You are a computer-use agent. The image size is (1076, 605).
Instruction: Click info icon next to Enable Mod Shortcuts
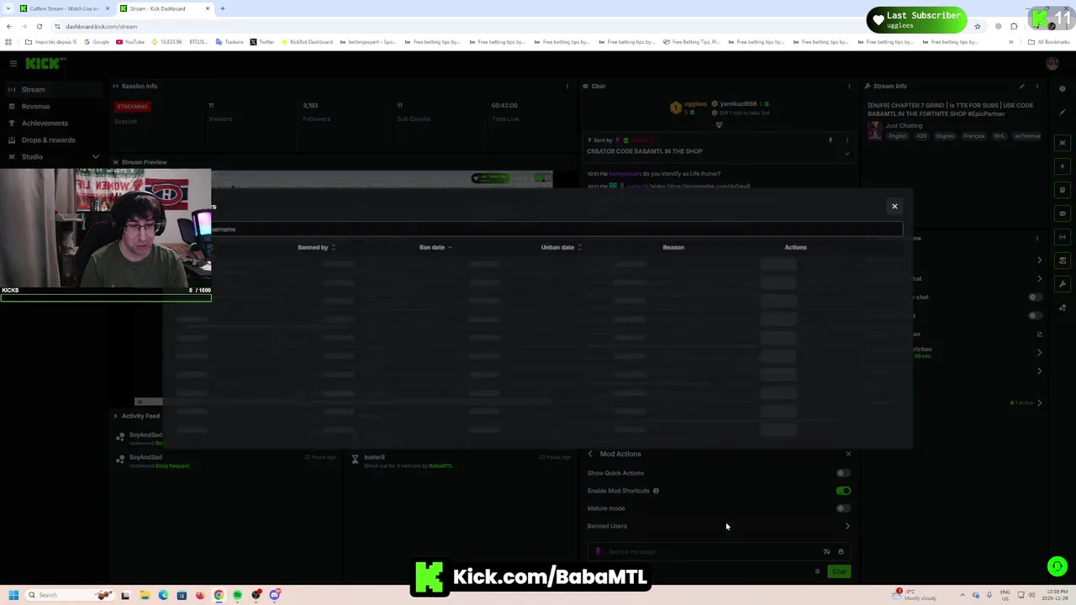pos(656,491)
